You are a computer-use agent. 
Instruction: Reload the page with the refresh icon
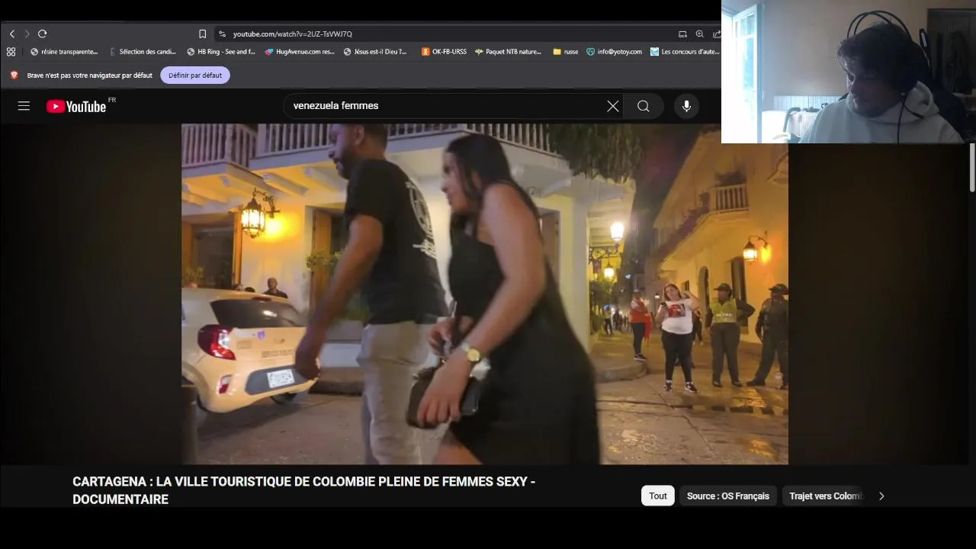[x=43, y=34]
